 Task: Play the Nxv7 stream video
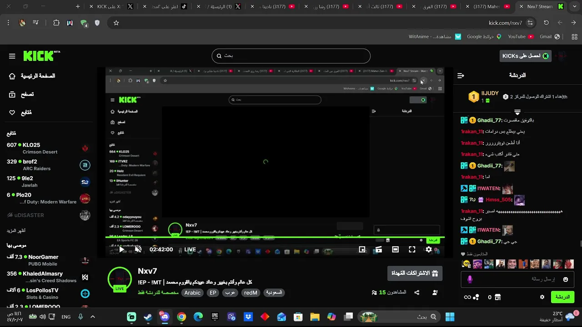pos(122,249)
